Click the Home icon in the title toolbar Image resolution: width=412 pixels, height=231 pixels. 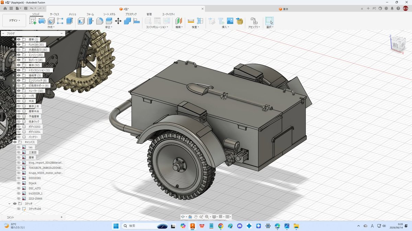(5, 8)
